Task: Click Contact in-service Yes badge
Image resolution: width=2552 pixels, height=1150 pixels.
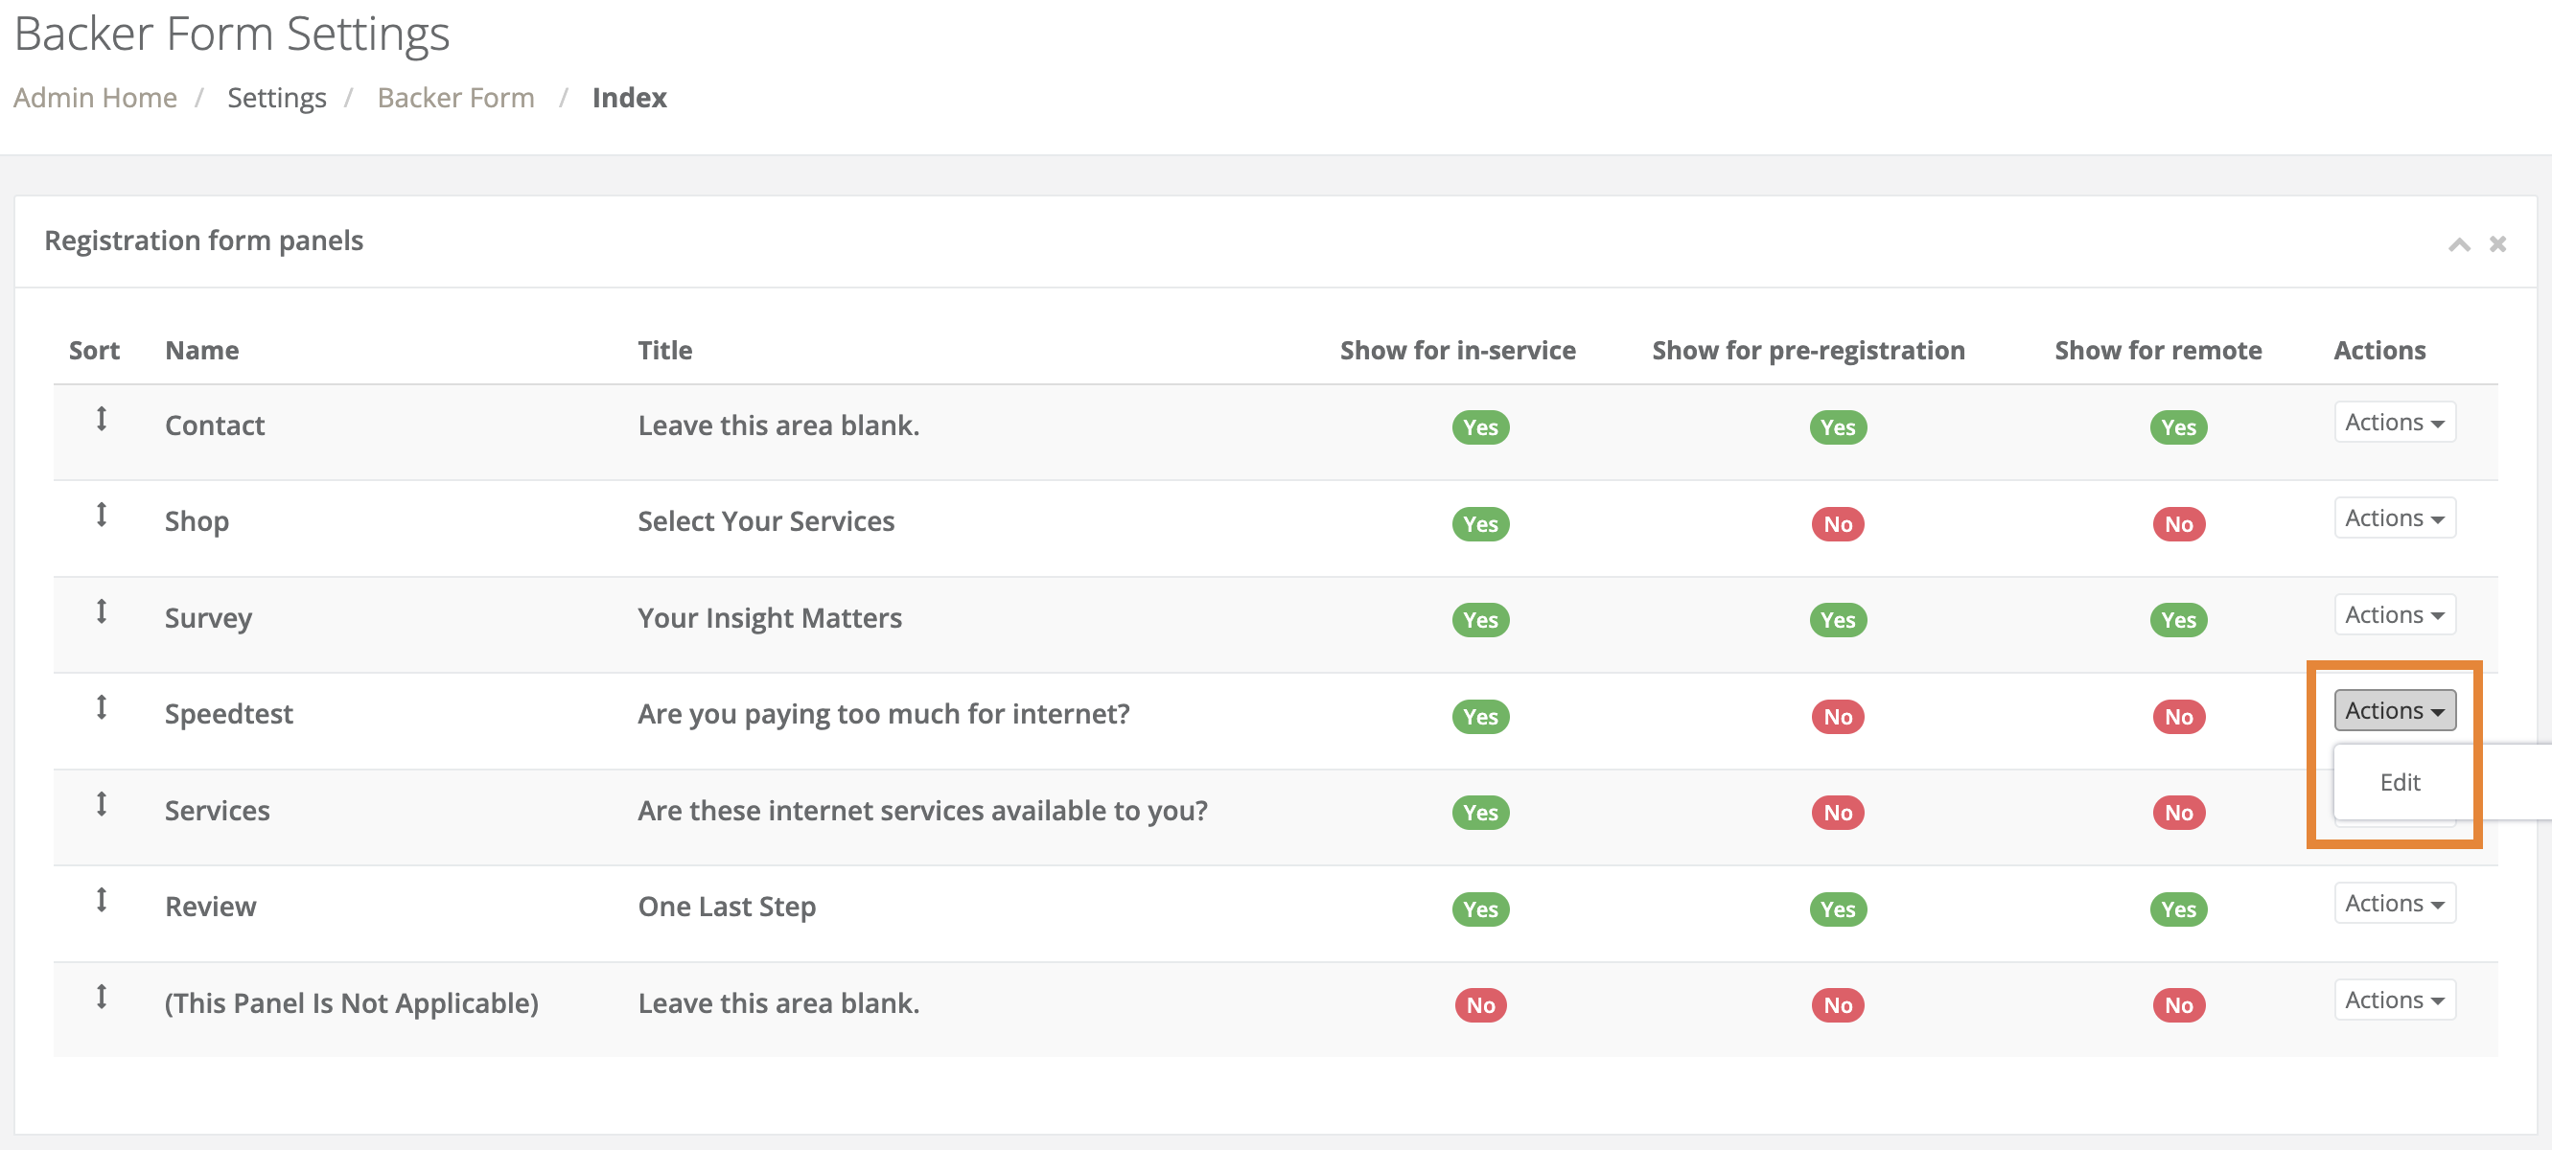Action: pos(1480,428)
